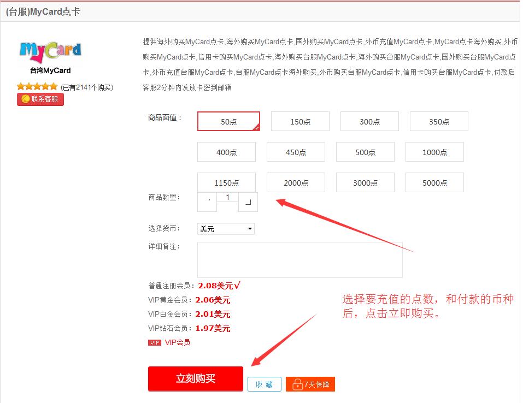Contact customer service via 联系客服 button

[40, 99]
